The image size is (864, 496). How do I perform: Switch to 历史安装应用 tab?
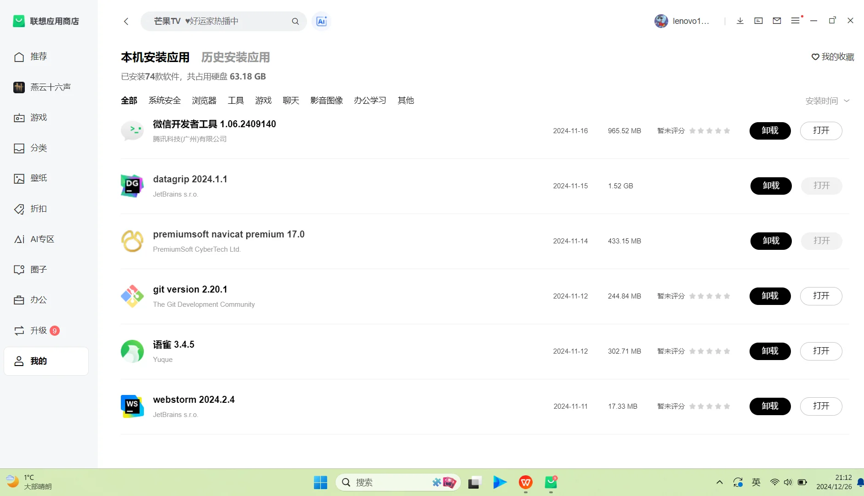236,57
